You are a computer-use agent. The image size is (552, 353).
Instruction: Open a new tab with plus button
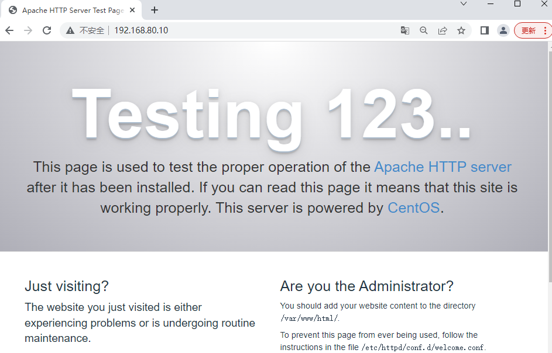(154, 10)
